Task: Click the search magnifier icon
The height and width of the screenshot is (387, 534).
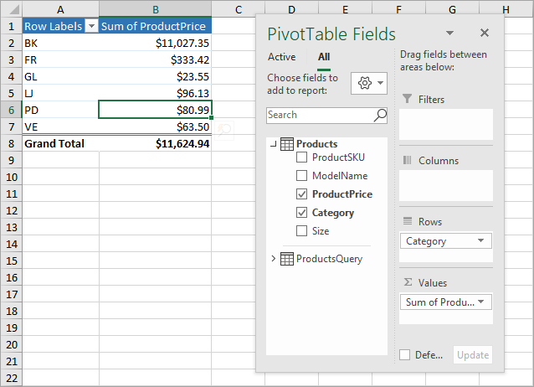Action: [380, 116]
